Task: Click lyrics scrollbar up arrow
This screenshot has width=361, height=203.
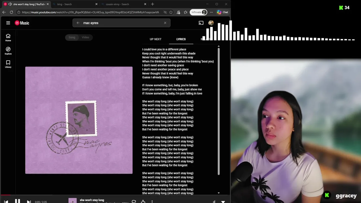Action: (x=219, y=46)
